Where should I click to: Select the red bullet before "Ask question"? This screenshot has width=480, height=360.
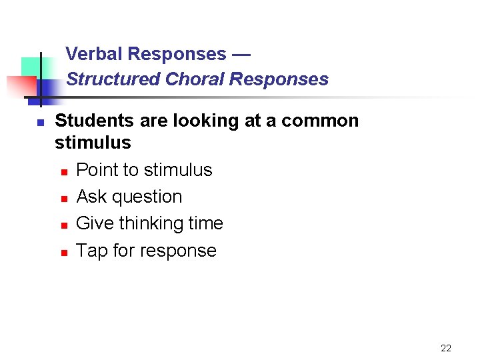[x=64, y=199]
